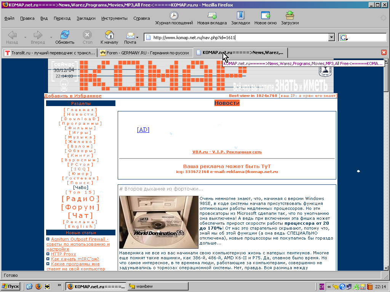
Task: Open the Google search engine selector
Action: tap(344, 38)
